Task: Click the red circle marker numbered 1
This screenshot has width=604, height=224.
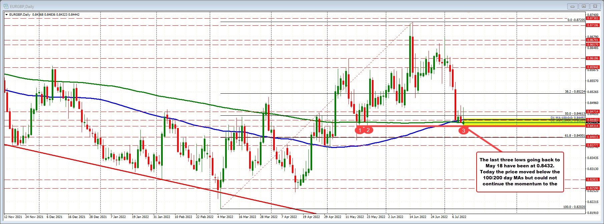Action: 360,130
